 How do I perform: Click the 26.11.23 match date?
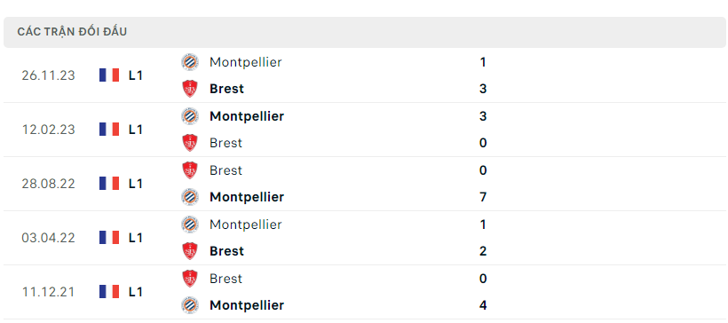point(48,75)
